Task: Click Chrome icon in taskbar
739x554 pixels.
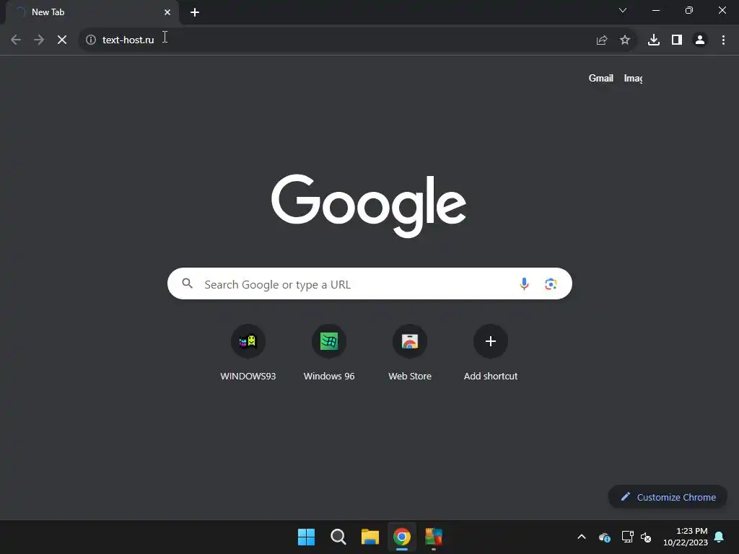Action: pyautogui.click(x=402, y=537)
